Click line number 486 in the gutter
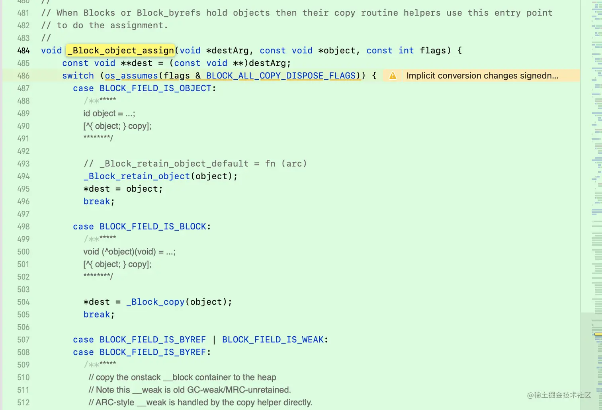Viewport: 602px width, 410px height. point(23,76)
